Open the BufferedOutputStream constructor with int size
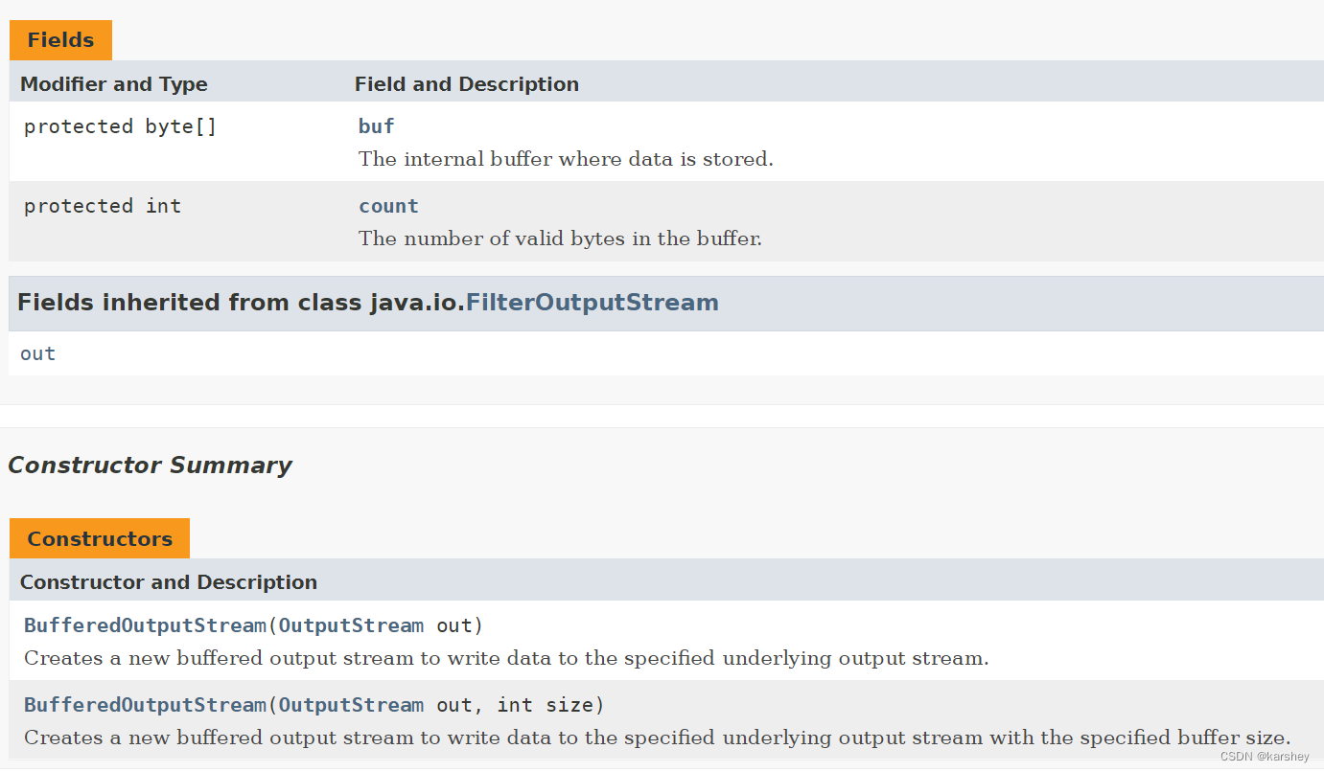Viewport: 1324px width, 772px height. tap(145, 705)
